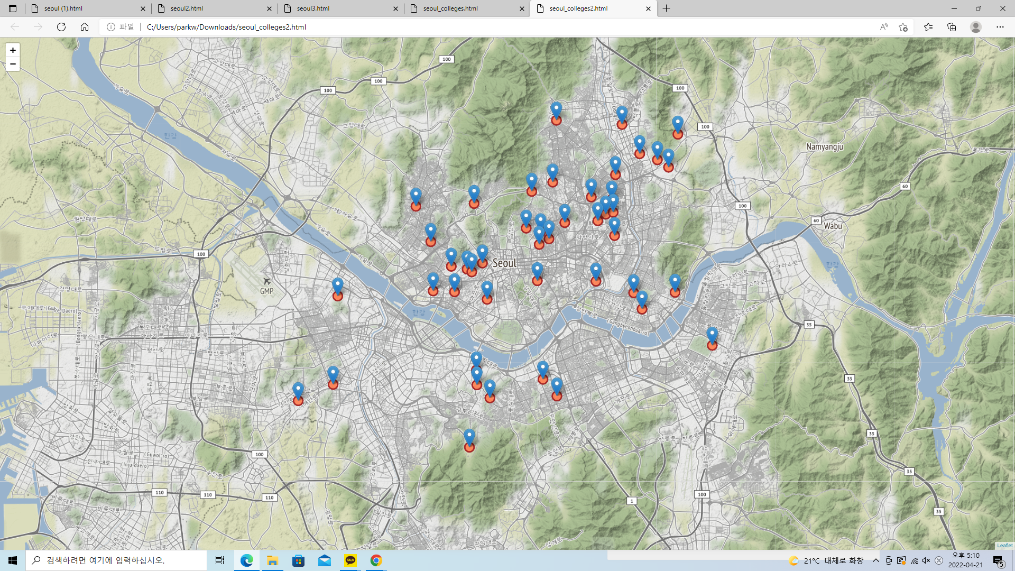The image size is (1015, 571).
Task: Click the Windows taskbar search box
Action: [116, 560]
